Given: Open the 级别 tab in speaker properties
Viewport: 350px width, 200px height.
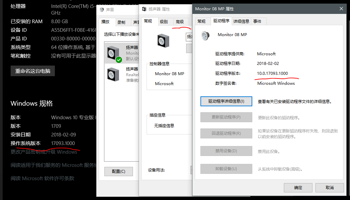Looking at the screenshot, I should pyautogui.click(x=164, y=22).
